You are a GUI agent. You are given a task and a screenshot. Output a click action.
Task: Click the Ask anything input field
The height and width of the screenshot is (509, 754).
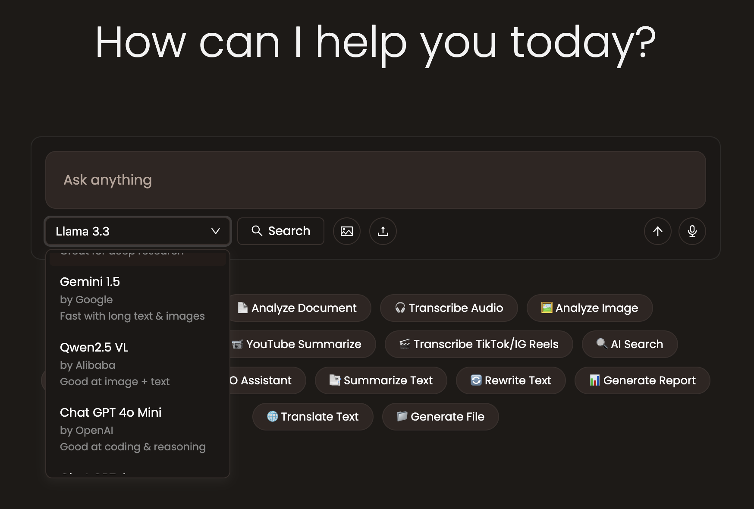[375, 180]
